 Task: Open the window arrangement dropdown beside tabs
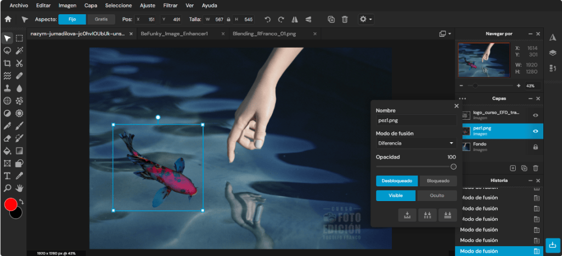(445, 34)
